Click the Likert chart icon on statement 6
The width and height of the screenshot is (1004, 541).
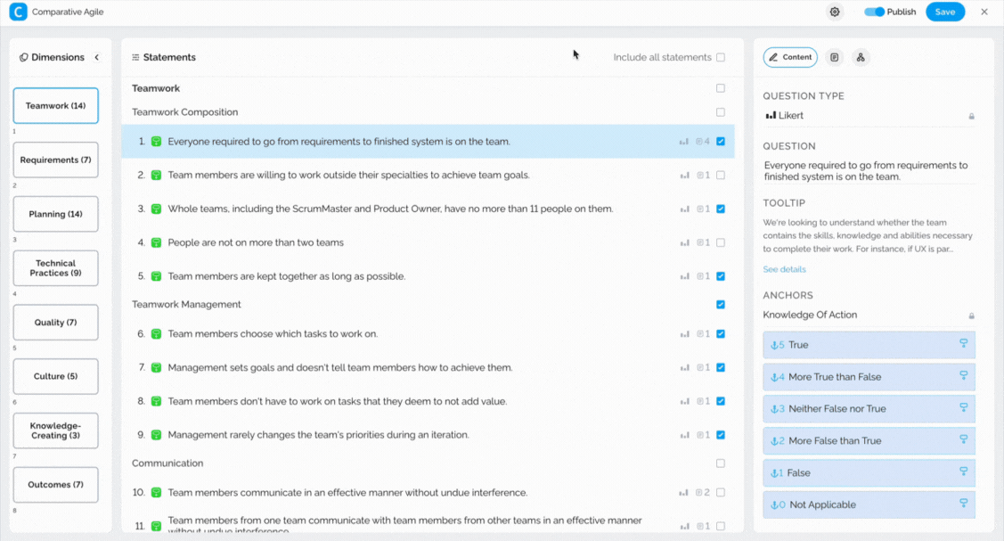(x=684, y=334)
